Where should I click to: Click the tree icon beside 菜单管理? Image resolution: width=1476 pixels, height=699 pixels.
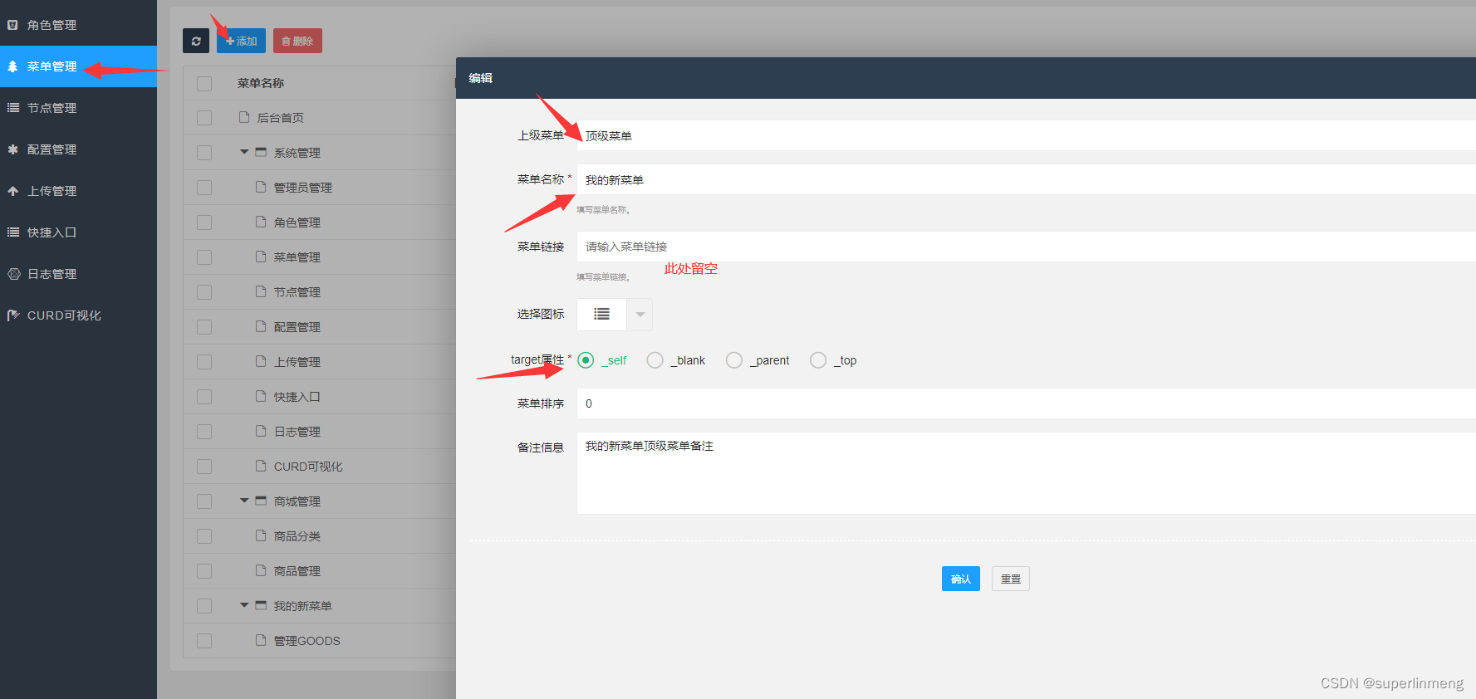coord(12,66)
